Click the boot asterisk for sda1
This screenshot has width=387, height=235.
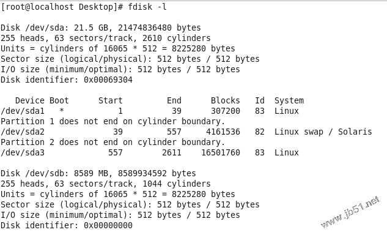62,110
